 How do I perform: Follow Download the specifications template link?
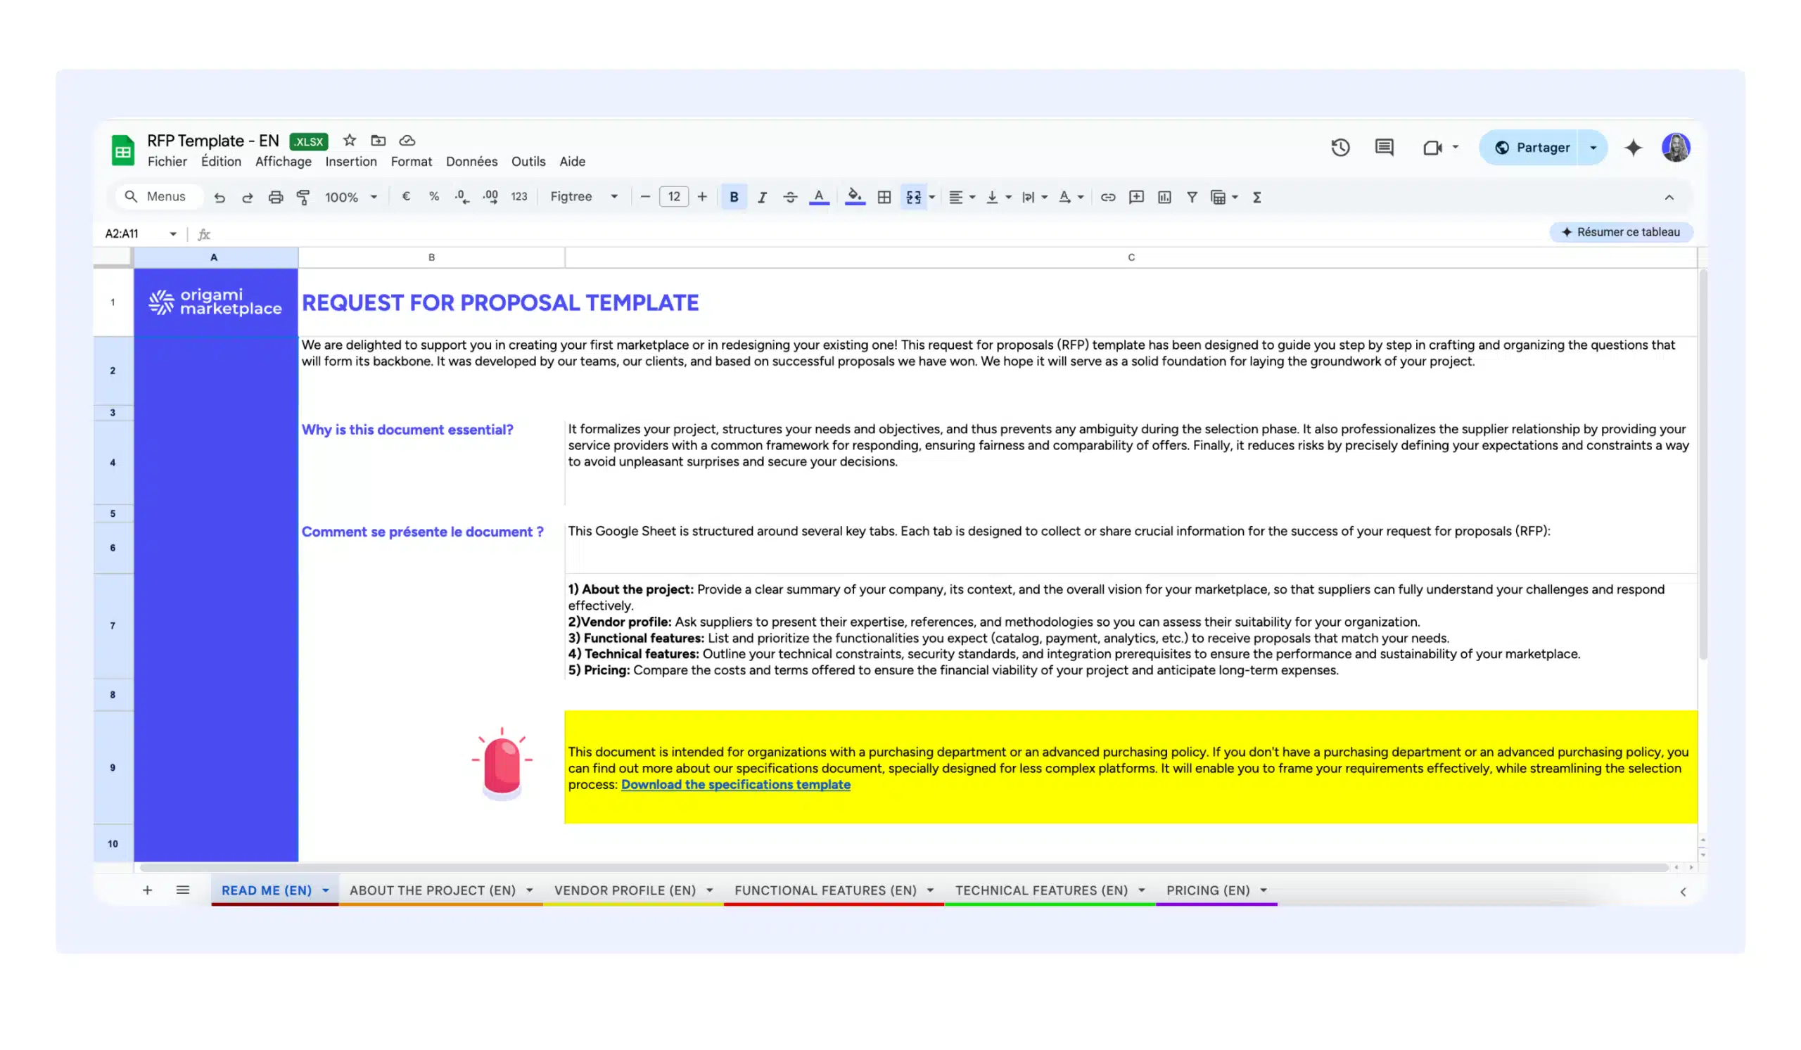click(735, 784)
